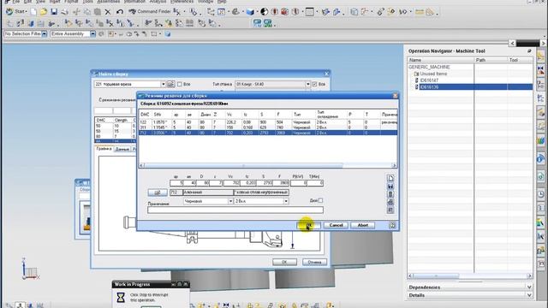Viewport: 548px width, 308px height.
Task: Open the Command Finder
Action: [150, 11]
